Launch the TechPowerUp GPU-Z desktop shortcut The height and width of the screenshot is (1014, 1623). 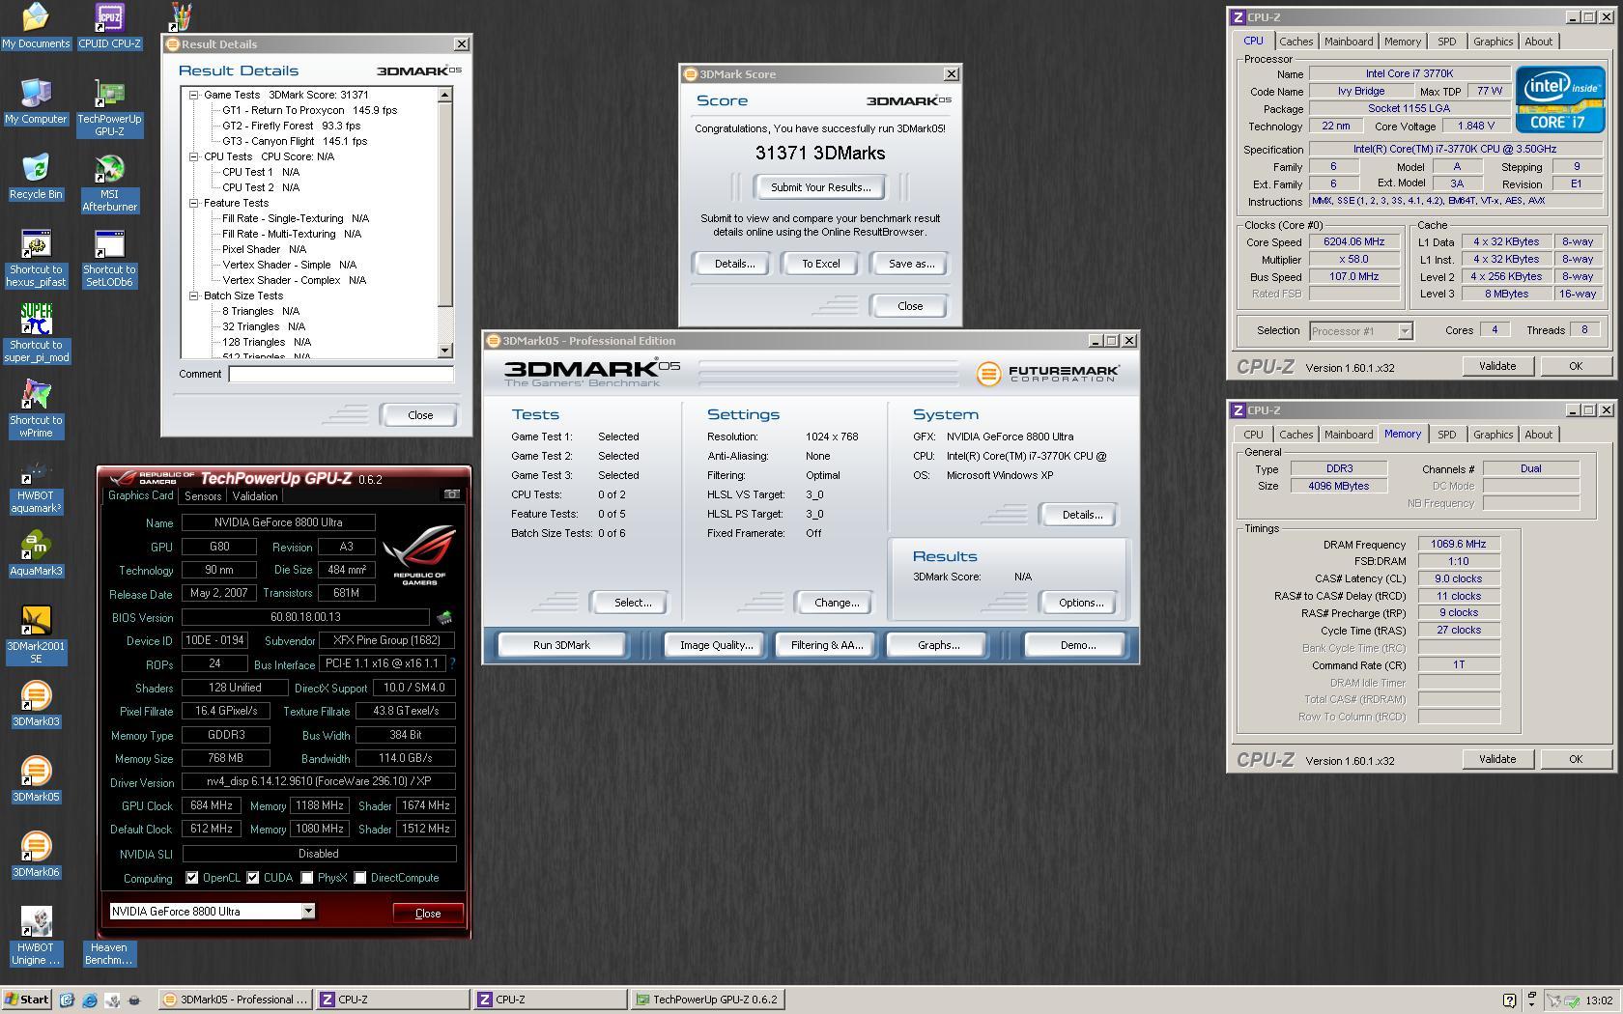pos(109,107)
